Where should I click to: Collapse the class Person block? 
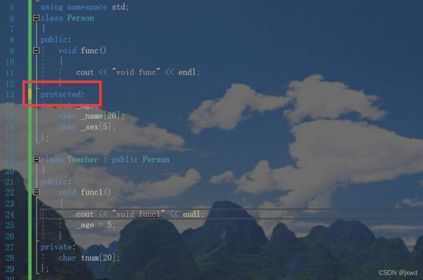pos(36,18)
